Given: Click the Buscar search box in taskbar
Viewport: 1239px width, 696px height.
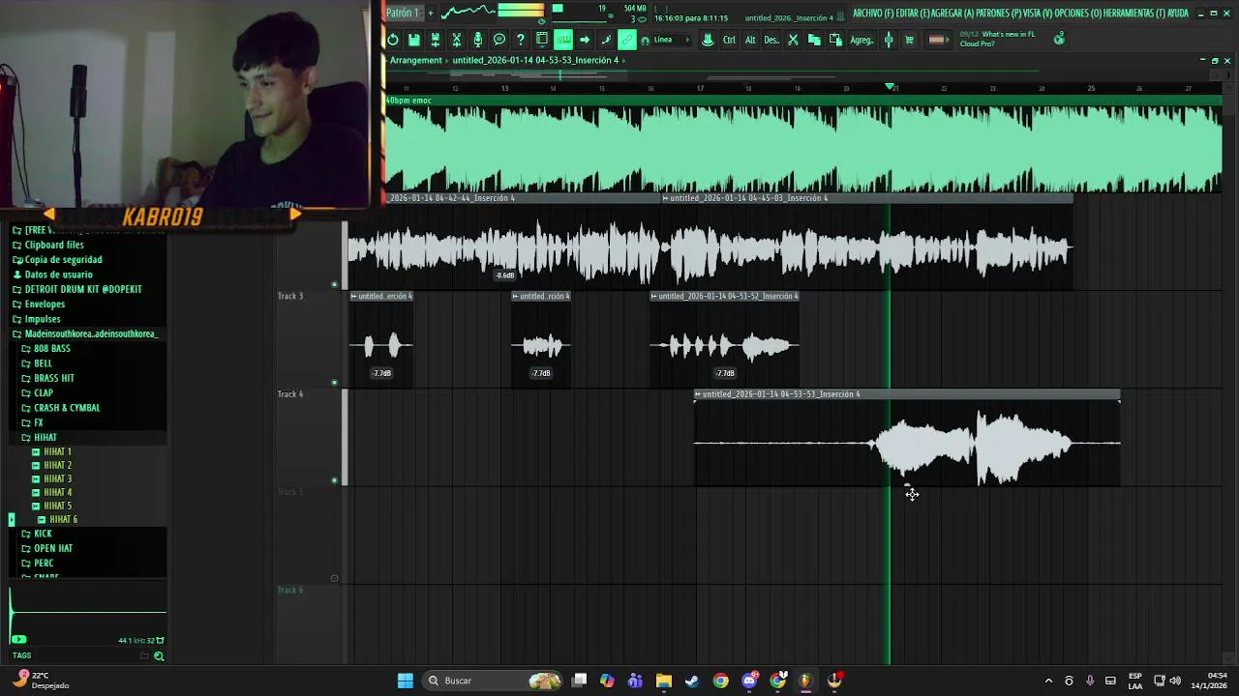Looking at the screenshot, I should pos(494,681).
